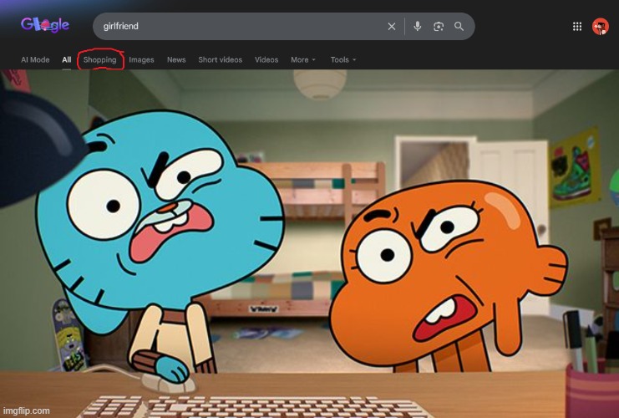The image size is (619, 418).
Task: Expand the More dropdown
Action: point(303,59)
